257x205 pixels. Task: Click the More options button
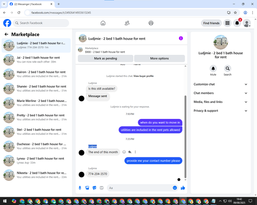(159, 58)
